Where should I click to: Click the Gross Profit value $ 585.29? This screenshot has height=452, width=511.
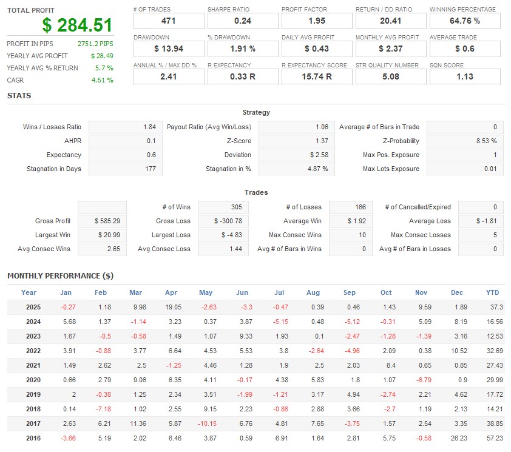click(103, 221)
